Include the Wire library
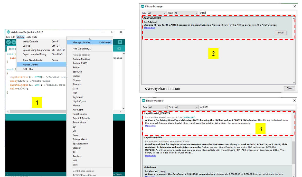Viewport: 302px width, 177px height. pyautogui.click(x=75, y=165)
